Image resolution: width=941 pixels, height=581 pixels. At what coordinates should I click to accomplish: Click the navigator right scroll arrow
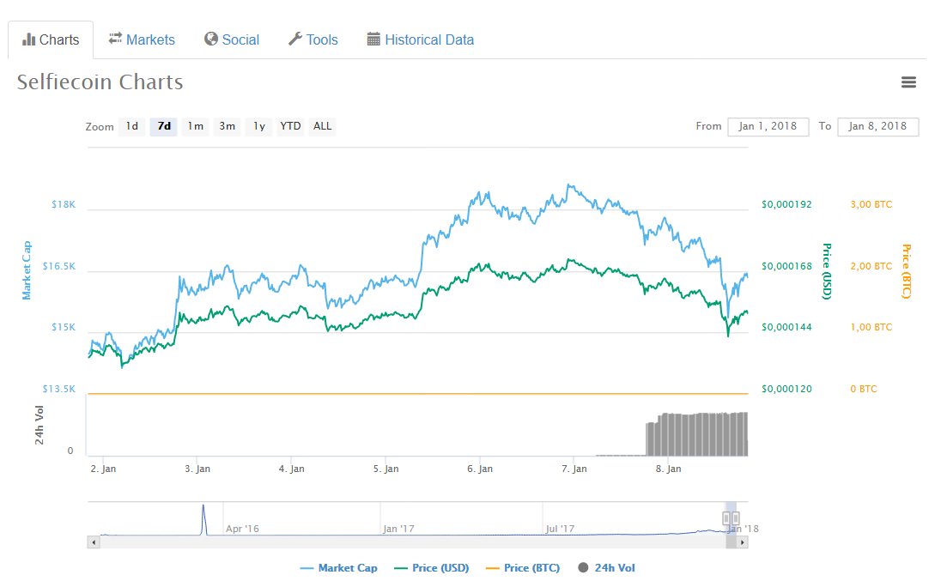click(743, 542)
